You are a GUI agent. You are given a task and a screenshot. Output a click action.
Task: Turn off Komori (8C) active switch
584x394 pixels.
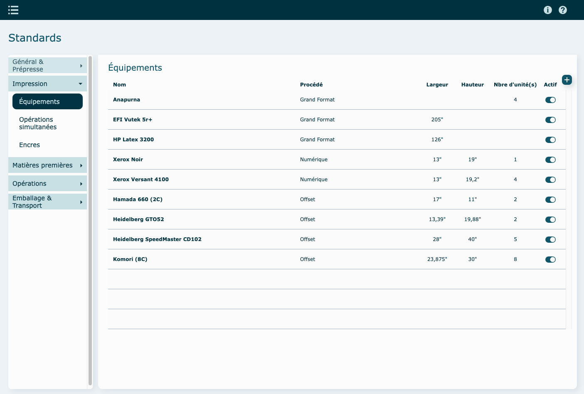click(x=550, y=259)
